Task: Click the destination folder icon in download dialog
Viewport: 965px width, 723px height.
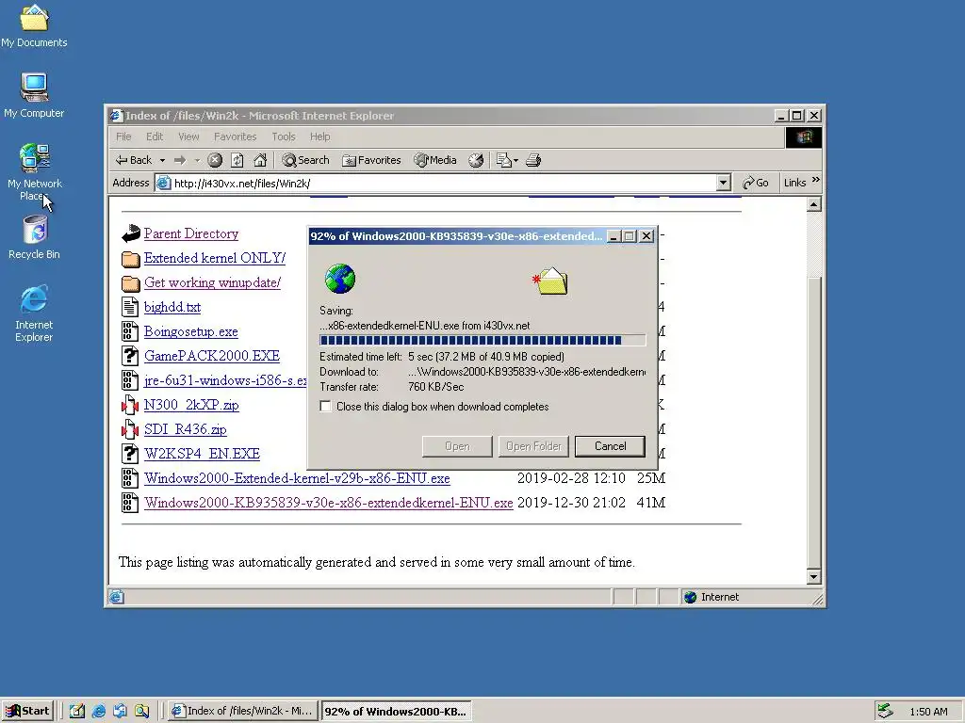Action: tap(552, 281)
